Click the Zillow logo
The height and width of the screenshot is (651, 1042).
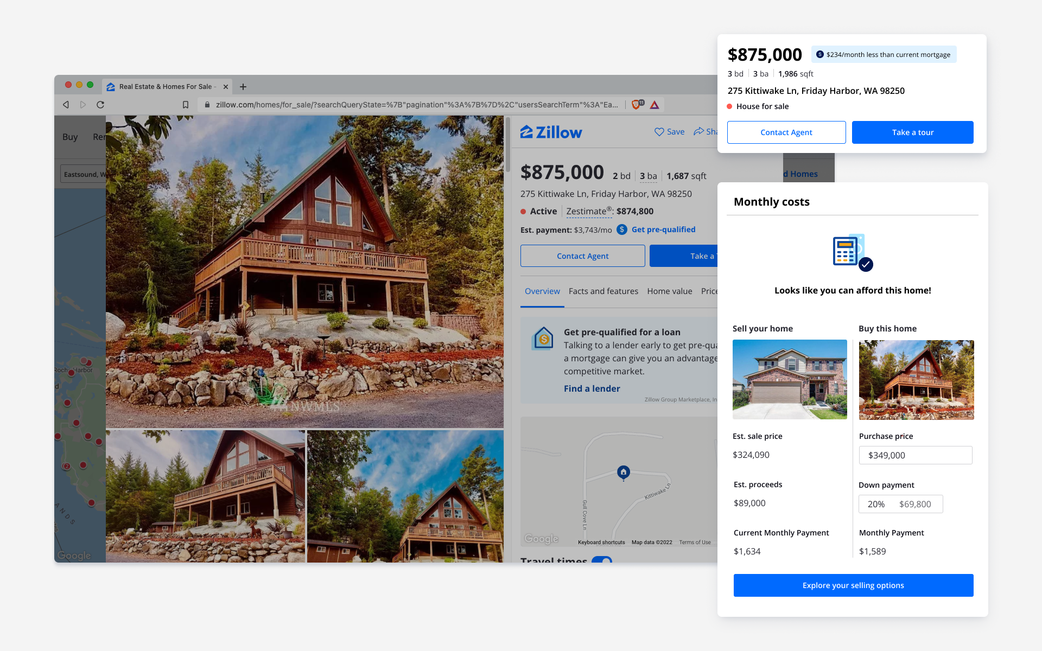[551, 132]
